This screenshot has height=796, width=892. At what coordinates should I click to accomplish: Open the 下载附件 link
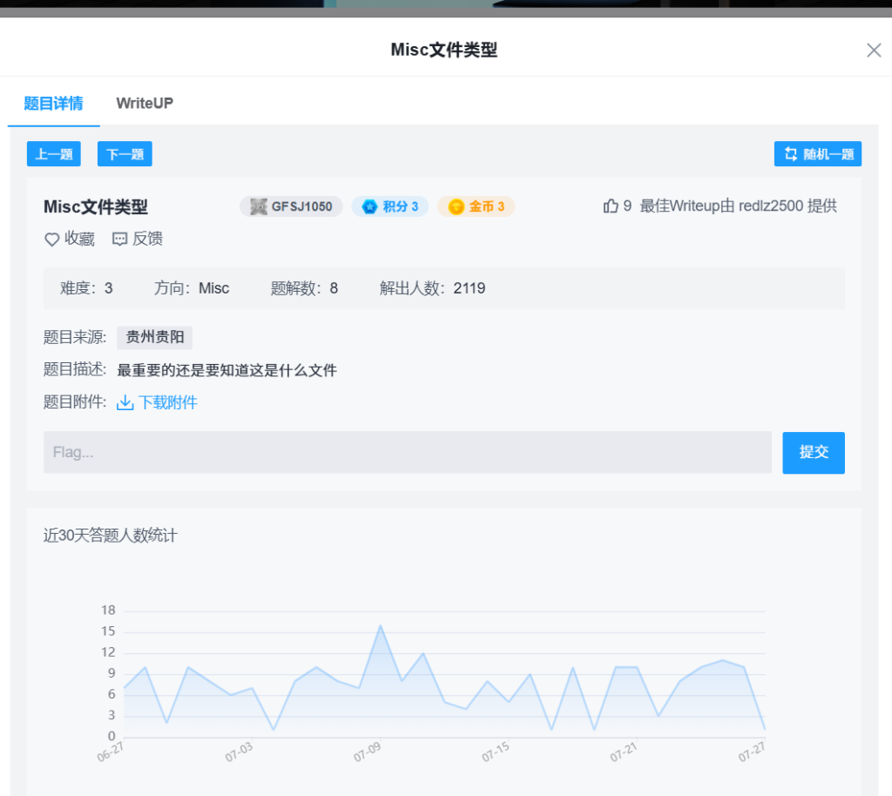168,402
